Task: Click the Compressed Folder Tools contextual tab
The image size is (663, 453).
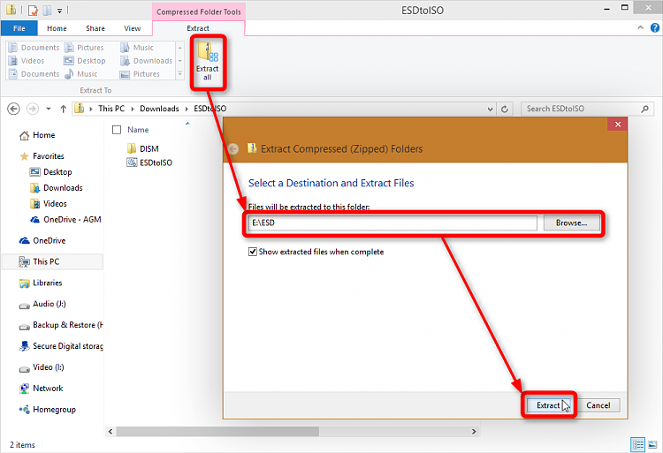Action: coord(198,11)
